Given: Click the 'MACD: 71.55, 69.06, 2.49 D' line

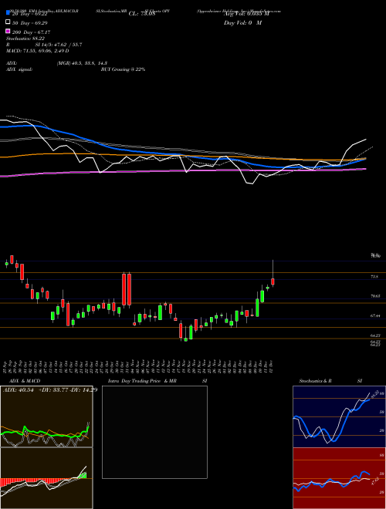Looking at the screenshot, I should tap(38, 51).
